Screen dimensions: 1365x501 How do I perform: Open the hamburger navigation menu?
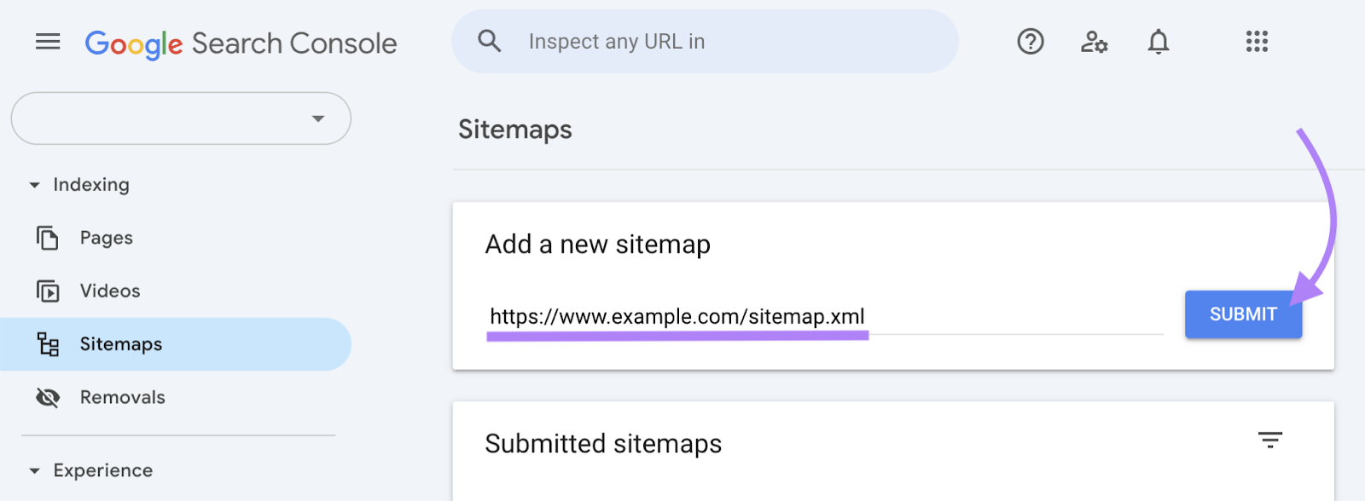coord(48,41)
